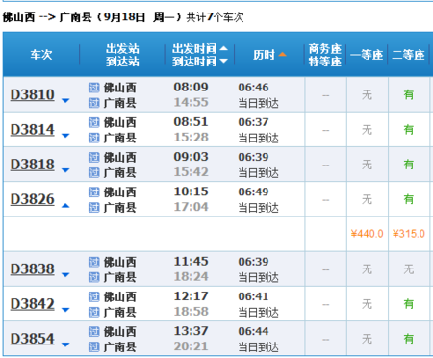The height and width of the screenshot is (358, 433).
Task: Select second-class 有 for D3826
Action: coord(409,199)
